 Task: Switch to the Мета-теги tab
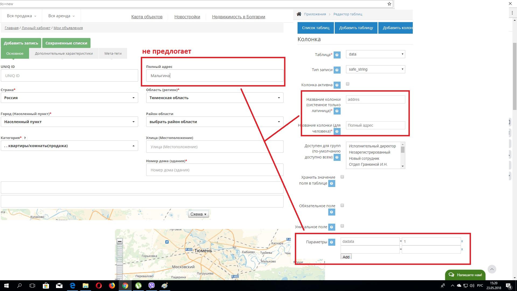point(113,53)
